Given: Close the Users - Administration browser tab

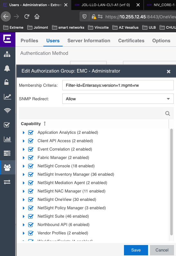Looking at the screenshot, I should click(66, 5).
